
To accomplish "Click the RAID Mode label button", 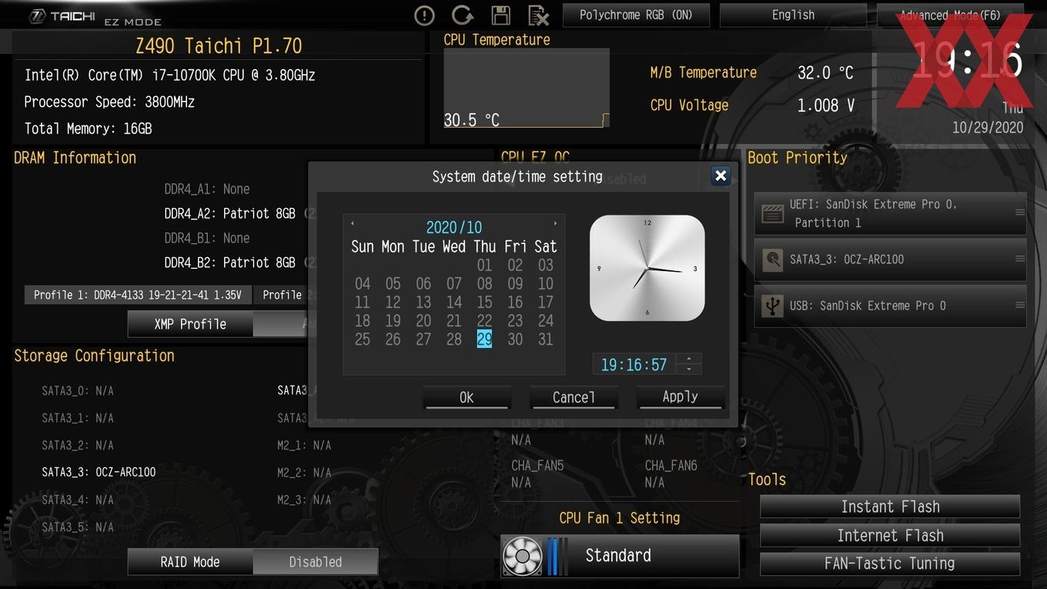I will (190, 562).
